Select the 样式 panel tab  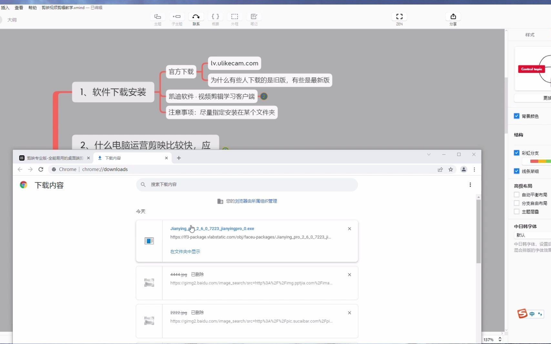530,34
